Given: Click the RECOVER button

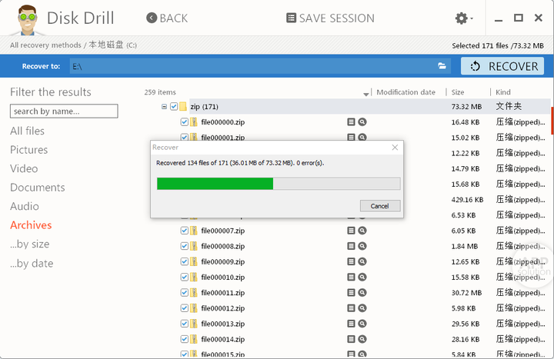Looking at the screenshot, I should click(502, 66).
